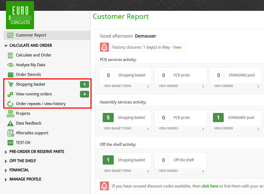Click PCB services STANDARD pool count 0
264x194 pixels.
(x=219, y=75)
